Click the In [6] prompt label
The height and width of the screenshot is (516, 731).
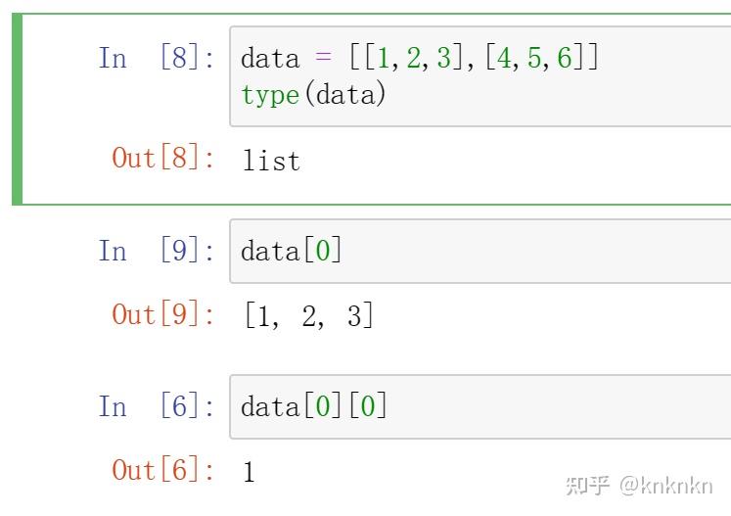[157, 406]
